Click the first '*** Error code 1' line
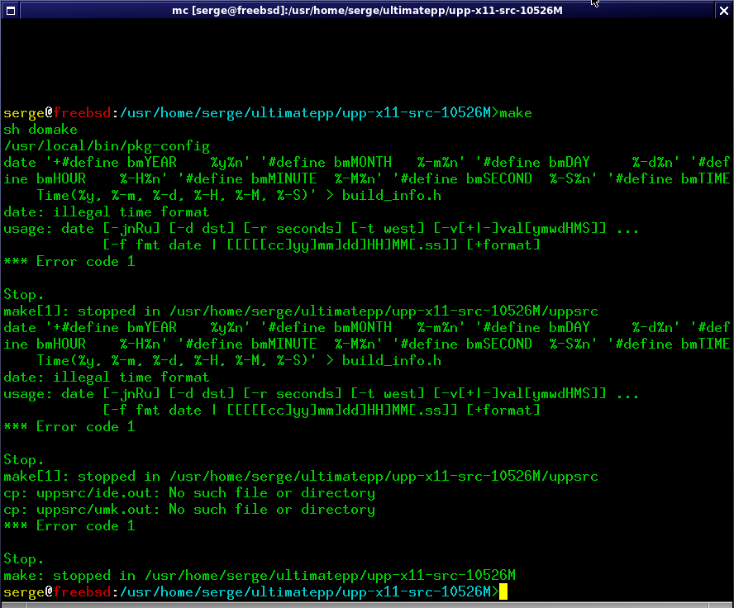This screenshot has height=608, width=734. tap(69, 262)
